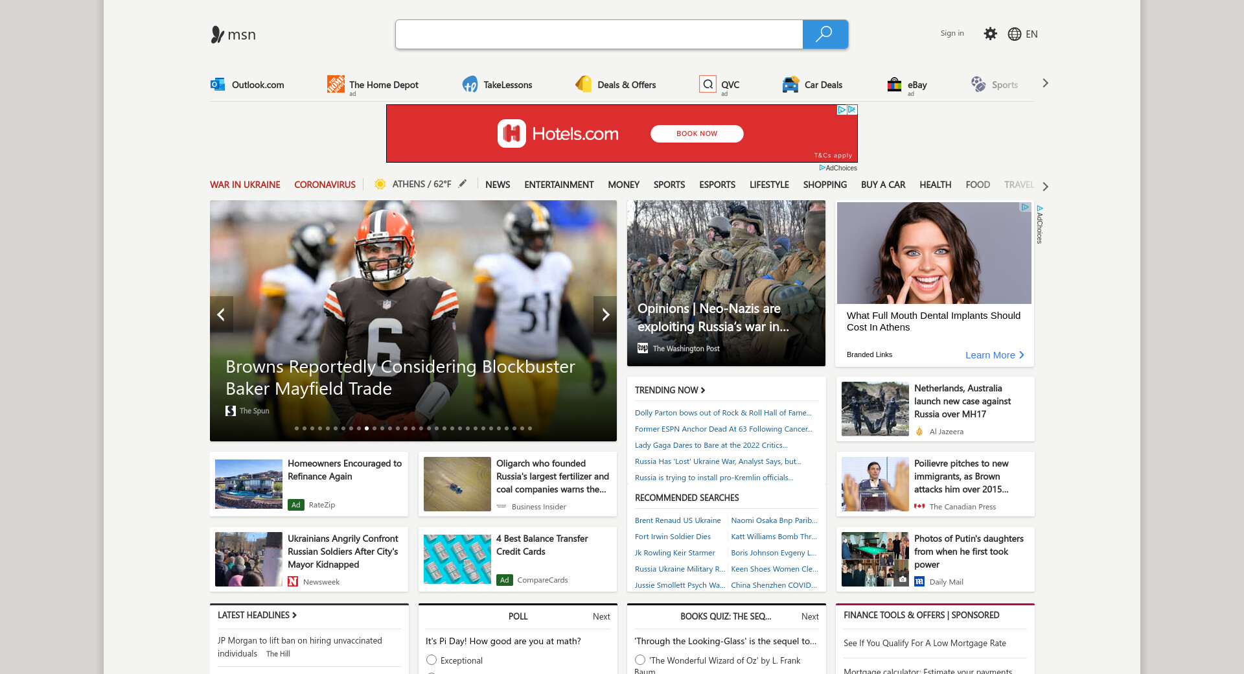Go to previous slide in headline carousel
This screenshot has height=674, width=1244.
(x=221, y=314)
